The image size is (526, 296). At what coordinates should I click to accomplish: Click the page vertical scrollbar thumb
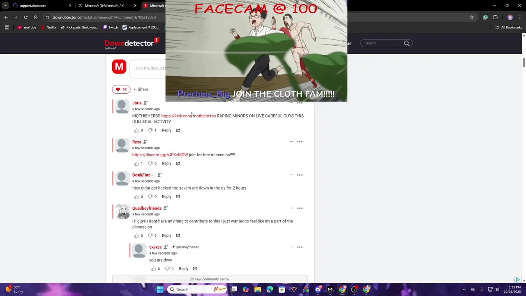524,62
